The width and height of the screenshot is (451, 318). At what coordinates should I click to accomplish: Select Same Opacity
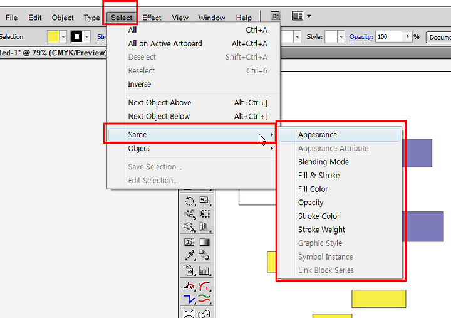point(340,203)
